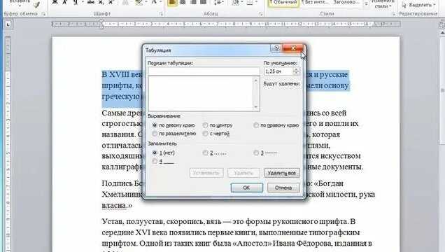Decrease default tab stop value
Viewport: 445px width, 252px height.
click(296, 73)
